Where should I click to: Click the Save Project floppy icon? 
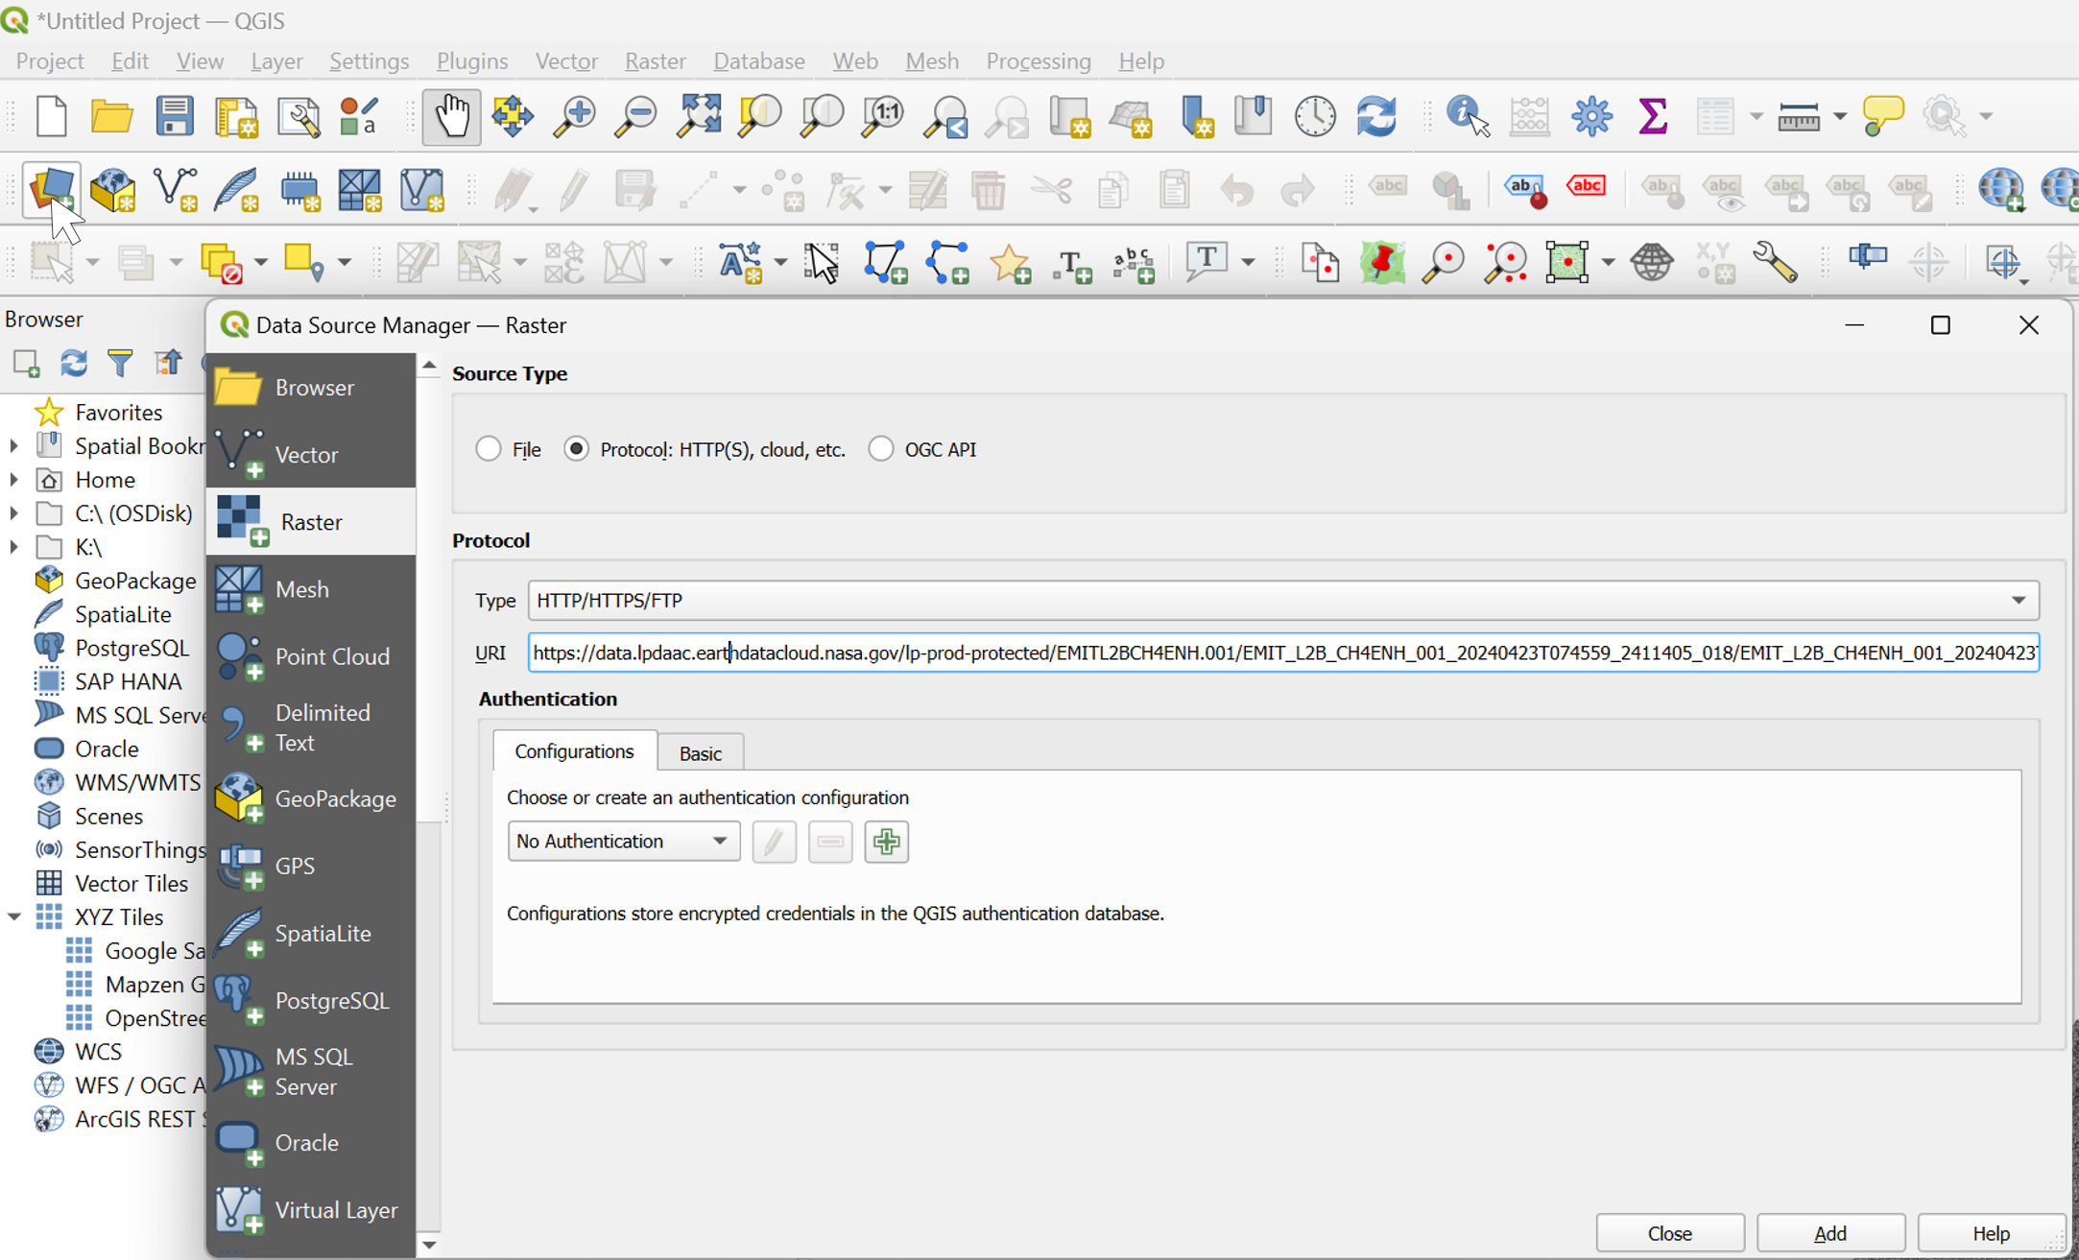click(x=174, y=116)
